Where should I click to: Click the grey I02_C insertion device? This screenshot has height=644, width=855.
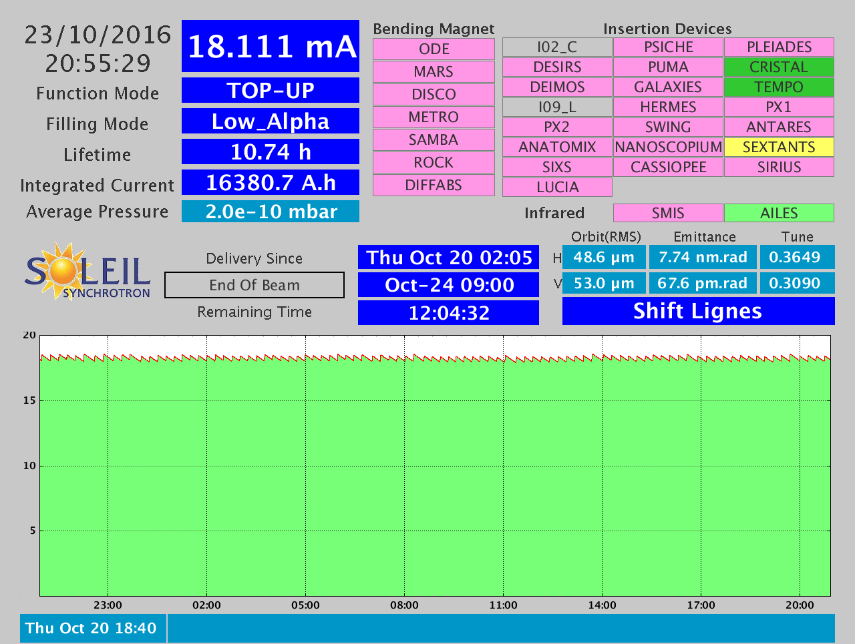pos(557,47)
